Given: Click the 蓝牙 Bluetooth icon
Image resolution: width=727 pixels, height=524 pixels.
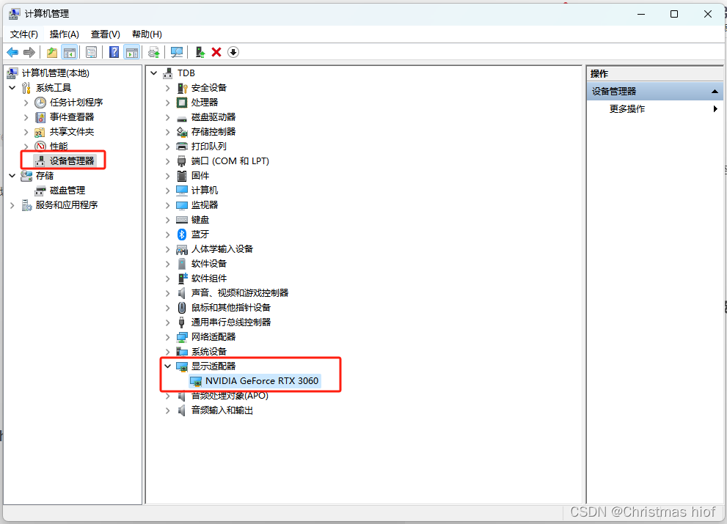Looking at the screenshot, I should (x=182, y=235).
